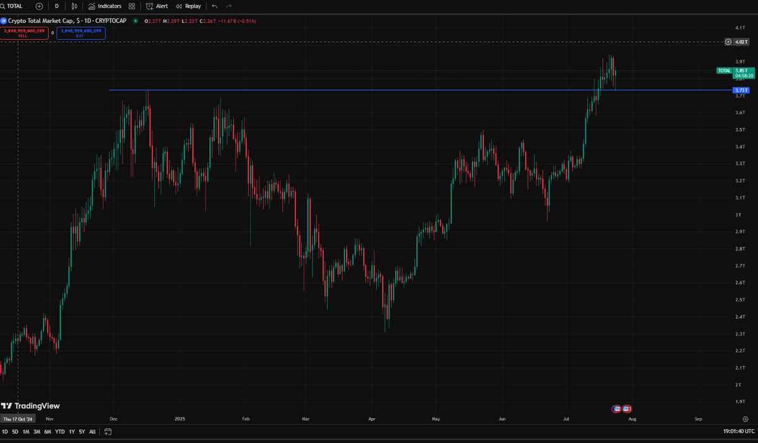Image resolution: width=758 pixels, height=443 pixels.
Task: Click the plus icon beside 4.02T
Action: point(728,42)
